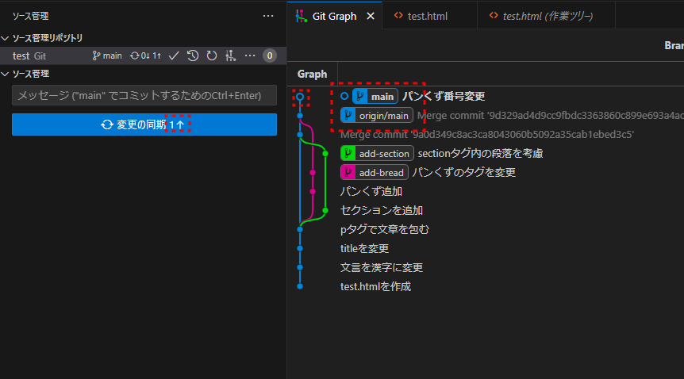The width and height of the screenshot is (684, 379).
Task: Select commit titleを変更
Action: (364, 249)
